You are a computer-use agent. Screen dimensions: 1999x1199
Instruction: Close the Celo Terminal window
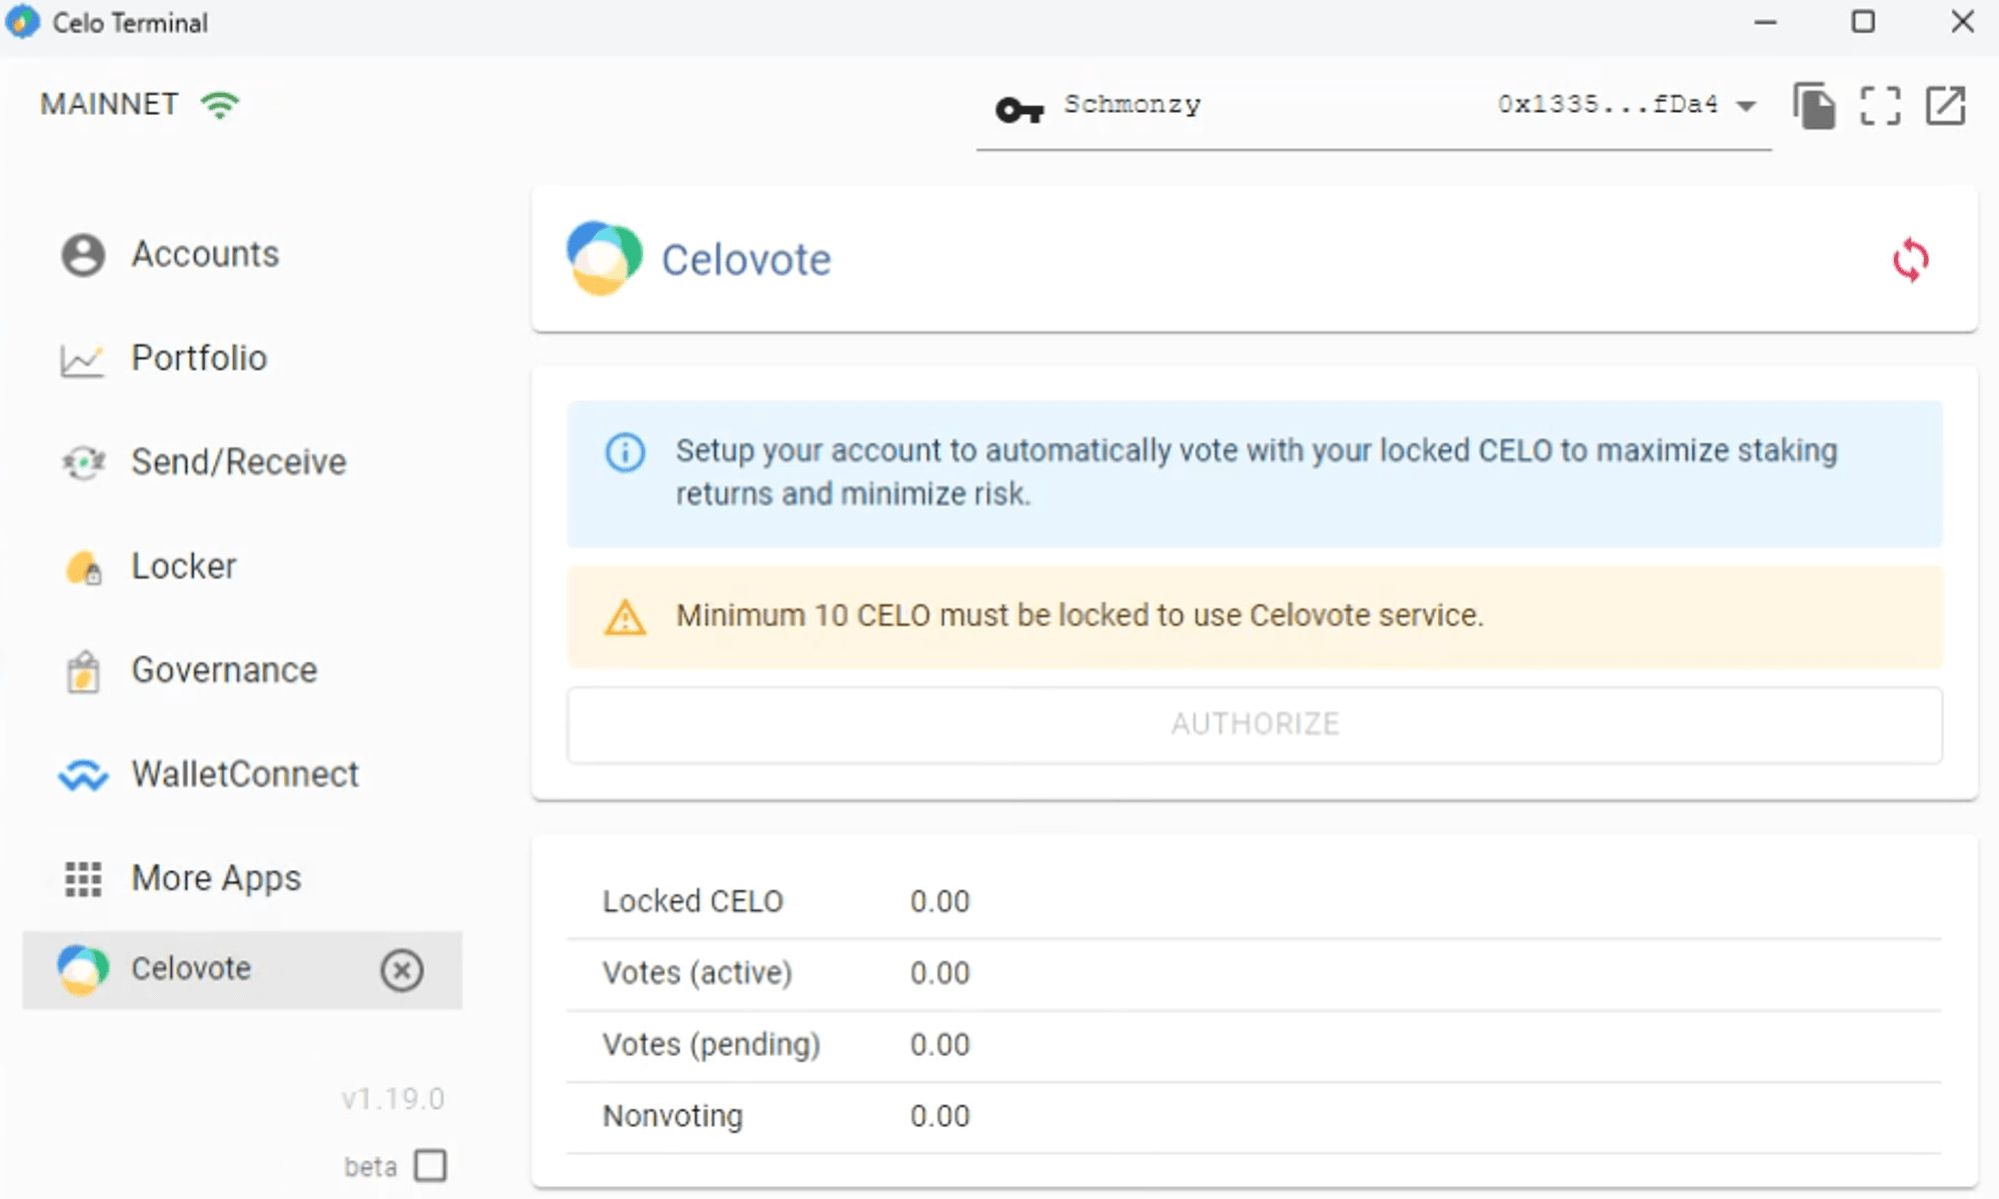point(1963,22)
